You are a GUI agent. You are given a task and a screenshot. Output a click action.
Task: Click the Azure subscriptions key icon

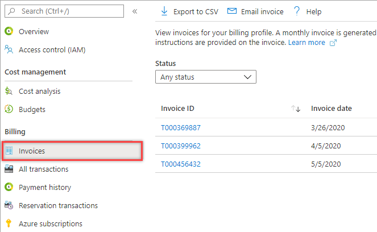(x=9, y=223)
